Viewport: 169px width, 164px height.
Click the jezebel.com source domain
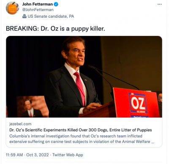point(20,124)
